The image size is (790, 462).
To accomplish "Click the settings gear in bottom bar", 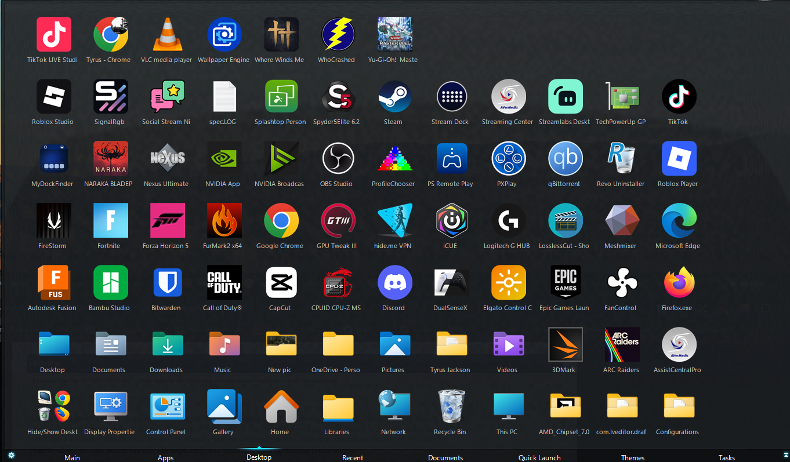I will tap(11, 456).
